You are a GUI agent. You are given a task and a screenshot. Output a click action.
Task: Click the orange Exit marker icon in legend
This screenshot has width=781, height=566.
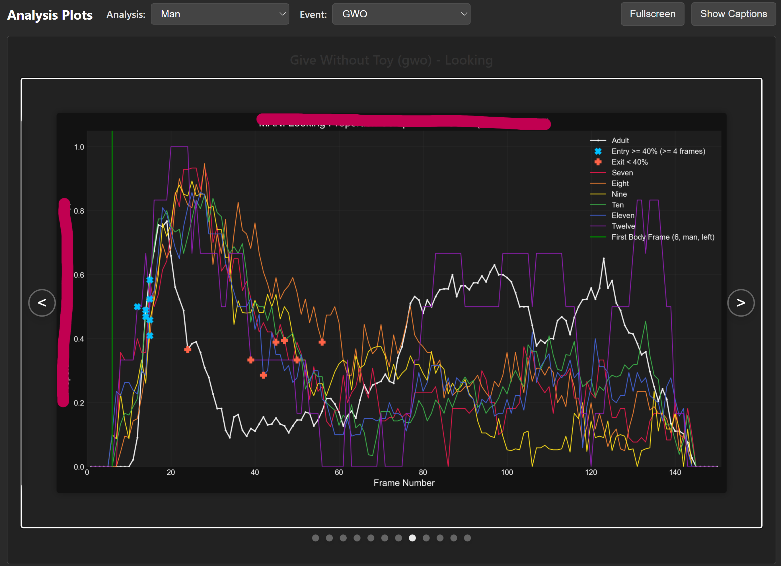pos(598,162)
